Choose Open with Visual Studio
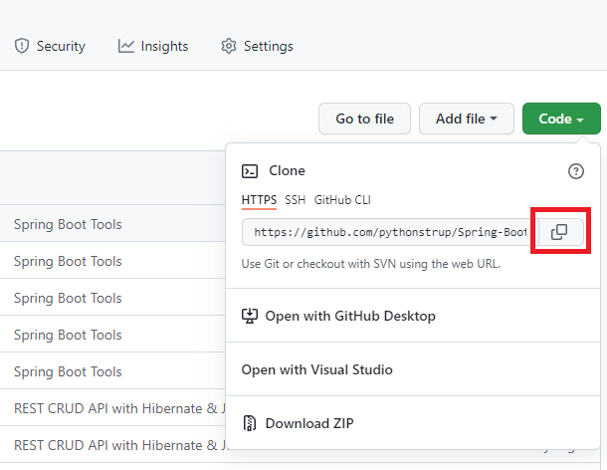Image resolution: width=607 pixels, height=470 pixels. point(413,369)
